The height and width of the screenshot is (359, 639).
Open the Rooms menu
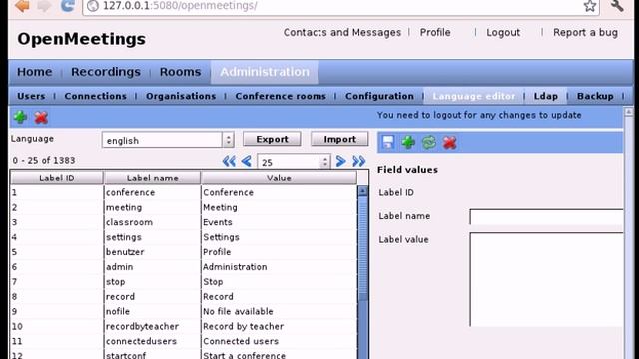tap(180, 72)
